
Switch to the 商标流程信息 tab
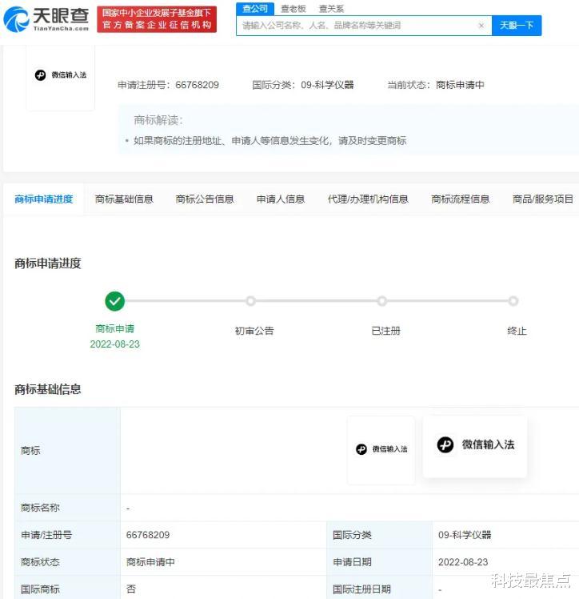(460, 199)
